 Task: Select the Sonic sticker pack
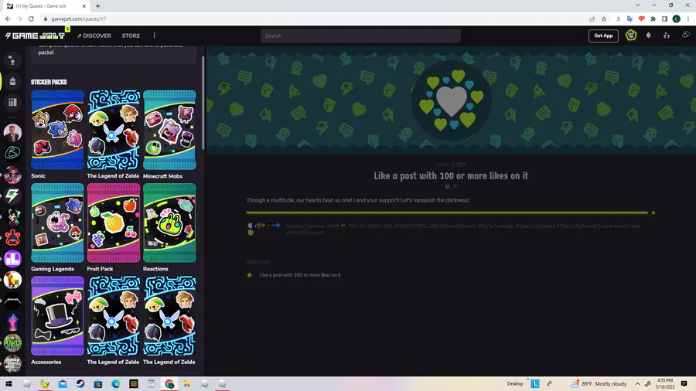coord(58,130)
